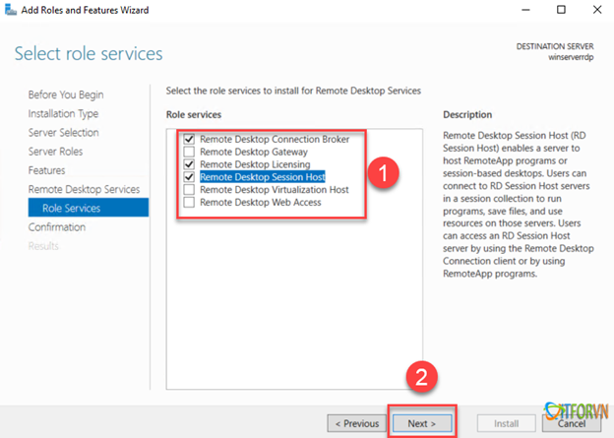Viewport: 614px width, 438px height.
Task: Cancel the Add Roles wizard
Action: pos(571,422)
